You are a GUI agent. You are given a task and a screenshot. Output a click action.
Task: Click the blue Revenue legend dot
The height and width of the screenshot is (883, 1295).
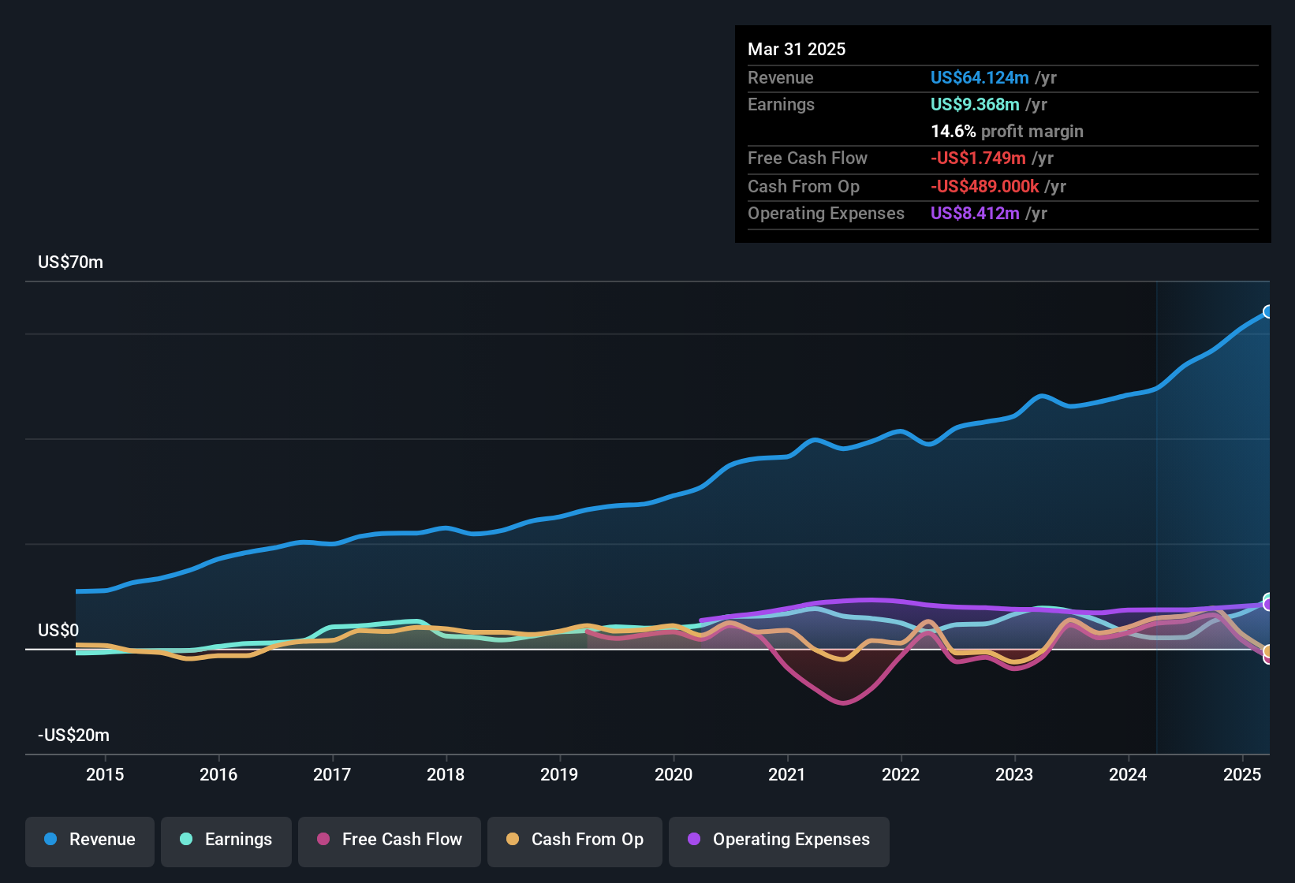(x=50, y=840)
